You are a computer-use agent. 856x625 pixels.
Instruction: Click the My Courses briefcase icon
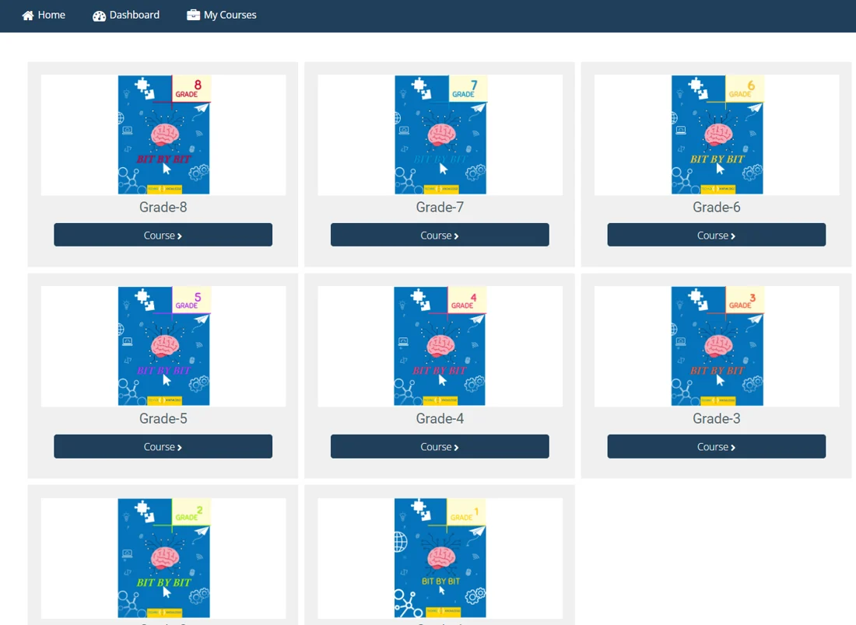click(x=193, y=15)
